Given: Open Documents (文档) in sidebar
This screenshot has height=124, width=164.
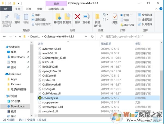Looking at the screenshot, I should [x=12, y=62].
